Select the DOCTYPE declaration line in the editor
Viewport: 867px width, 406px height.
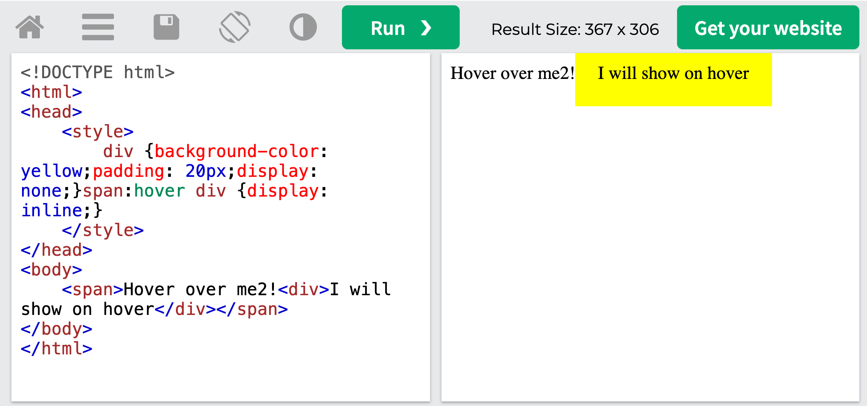(98, 71)
